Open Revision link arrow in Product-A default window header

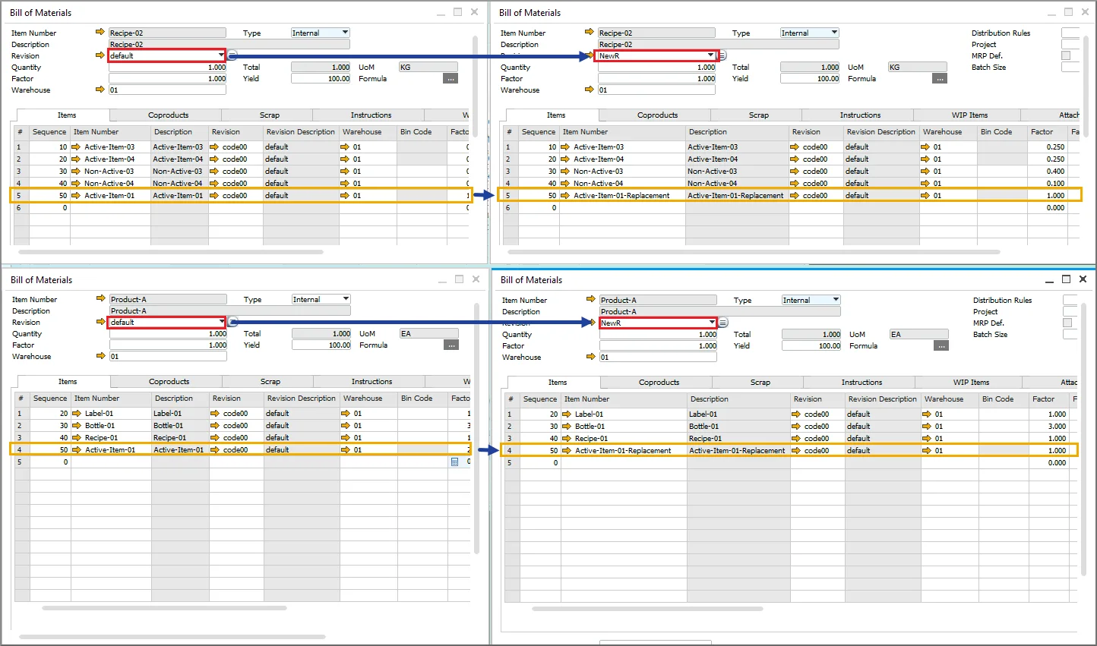point(100,322)
